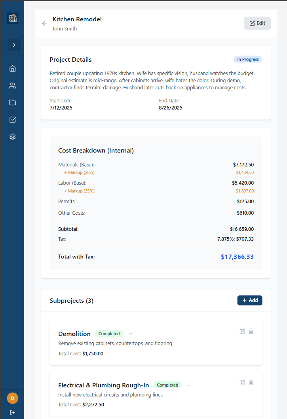Open the Tasks checklist icon in sidebar
This screenshot has height=419, width=287.
point(12,119)
